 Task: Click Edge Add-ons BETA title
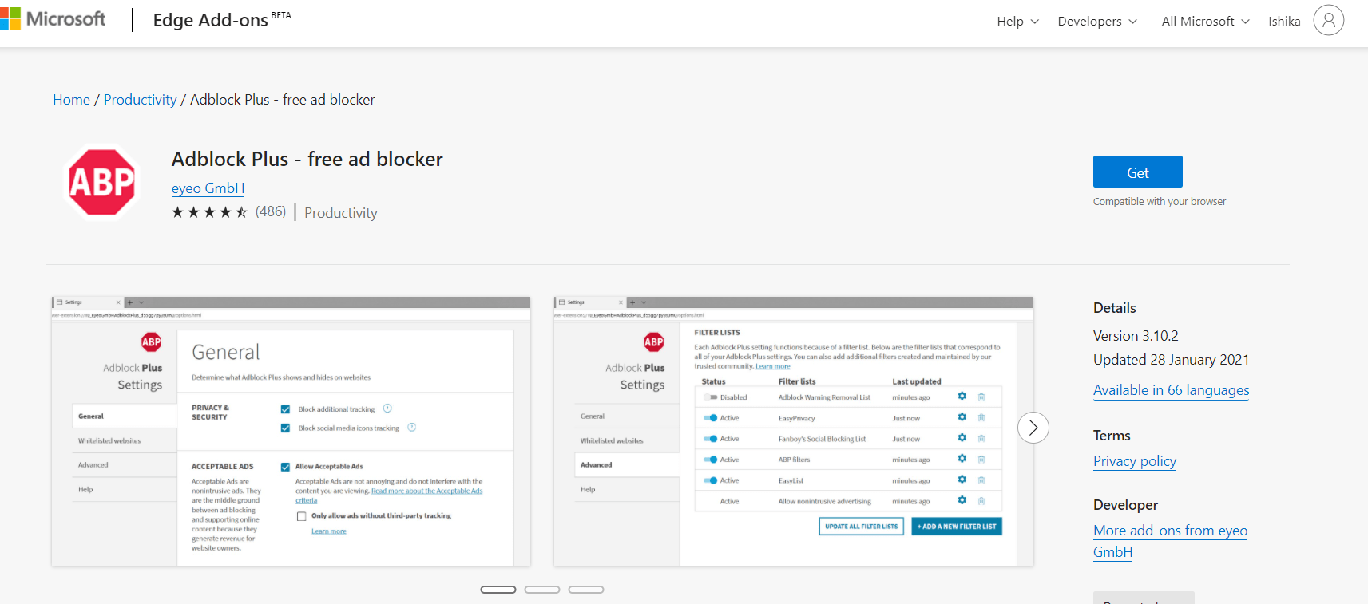point(222,20)
